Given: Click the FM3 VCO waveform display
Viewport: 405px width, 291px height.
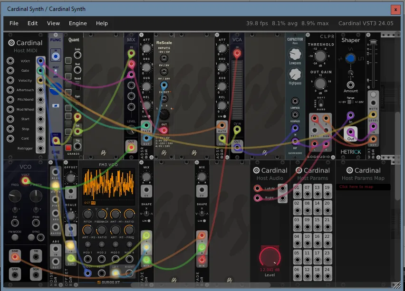Looking at the screenshot, I should [x=108, y=187].
